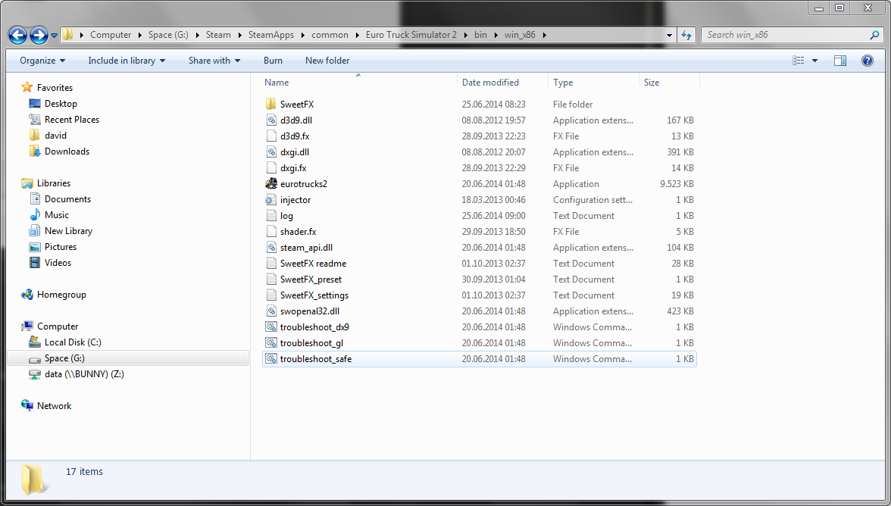Open the Space (G:) drive
The width and height of the screenshot is (891, 506).
(x=64, y=358)
